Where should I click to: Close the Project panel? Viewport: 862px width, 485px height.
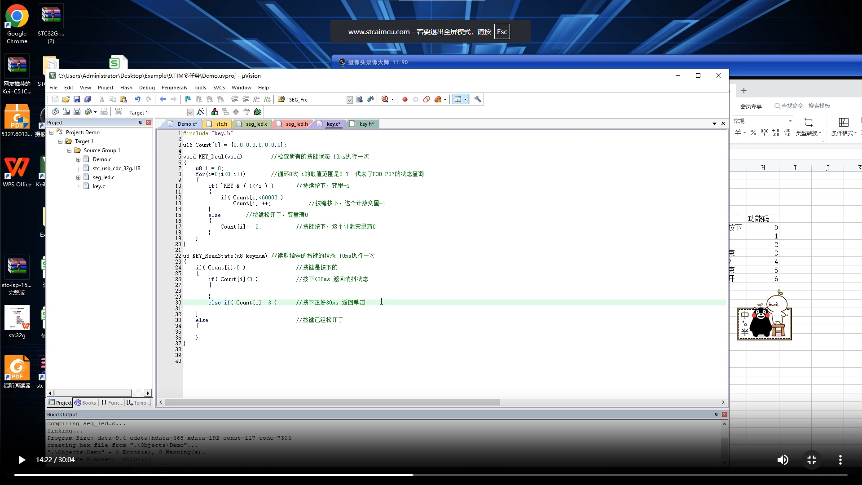pyautogui.click(x=149, y=123)
